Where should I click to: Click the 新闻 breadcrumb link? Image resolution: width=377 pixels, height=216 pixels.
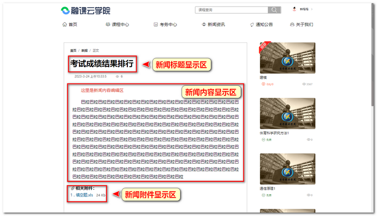pos(84,51)
